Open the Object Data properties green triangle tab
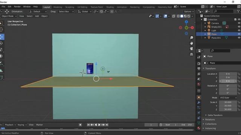 (199, 123)
